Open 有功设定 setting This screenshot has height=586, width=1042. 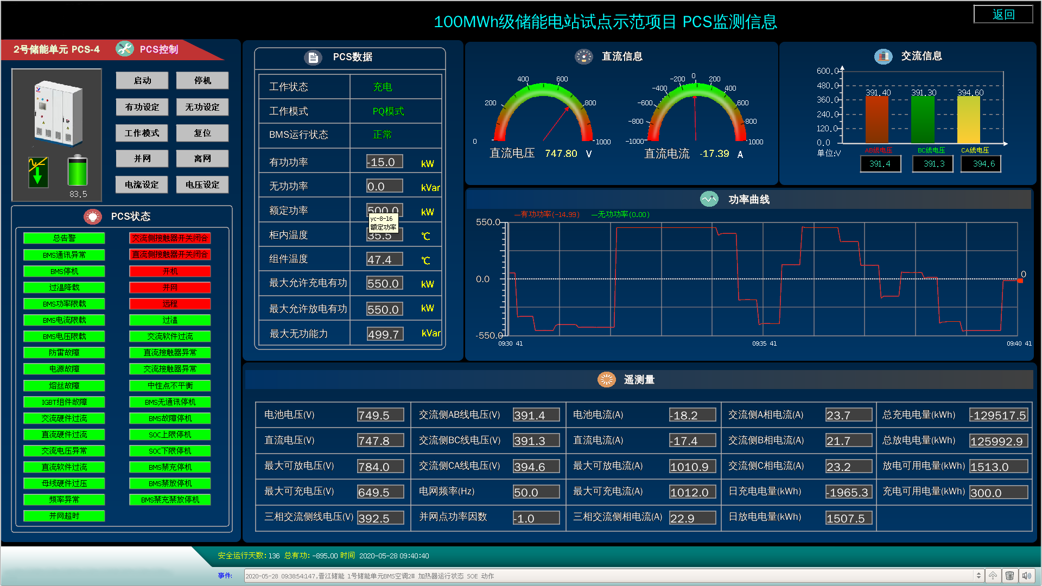pyautogui.click(x=142, y=107)
